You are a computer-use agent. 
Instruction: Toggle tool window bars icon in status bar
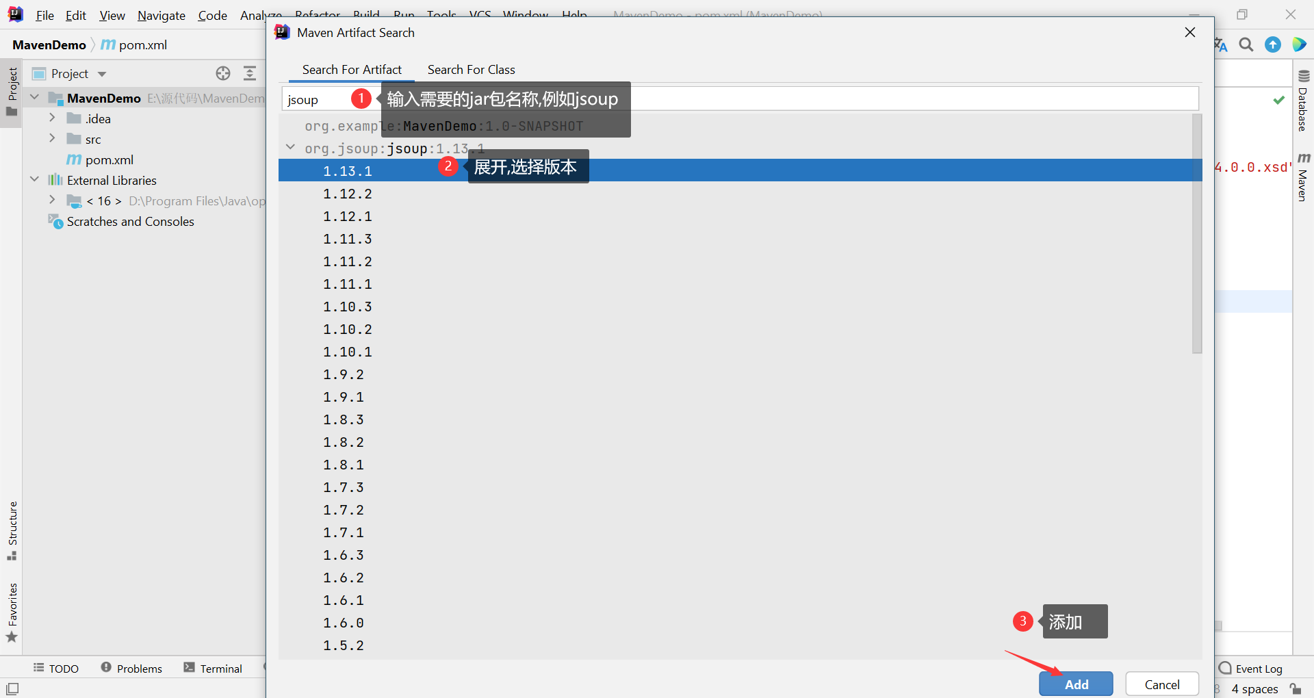tap(12, 688)
